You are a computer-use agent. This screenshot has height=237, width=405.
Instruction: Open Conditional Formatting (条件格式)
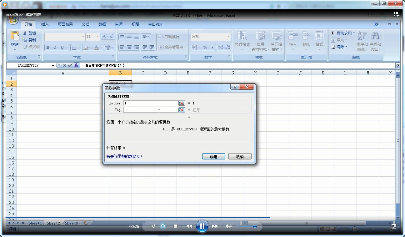pos(242,41)
